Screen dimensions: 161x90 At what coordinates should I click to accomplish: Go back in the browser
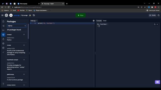(2, 7)
